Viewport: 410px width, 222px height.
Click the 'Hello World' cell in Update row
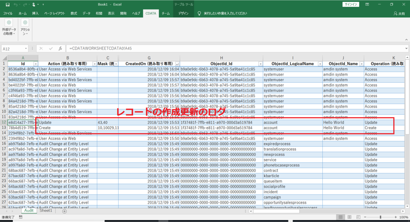tap(343, 122)
